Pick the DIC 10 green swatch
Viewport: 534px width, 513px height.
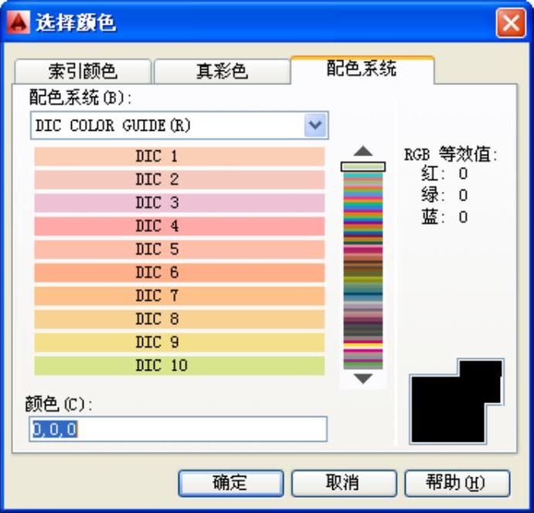[x=179, y=366]
